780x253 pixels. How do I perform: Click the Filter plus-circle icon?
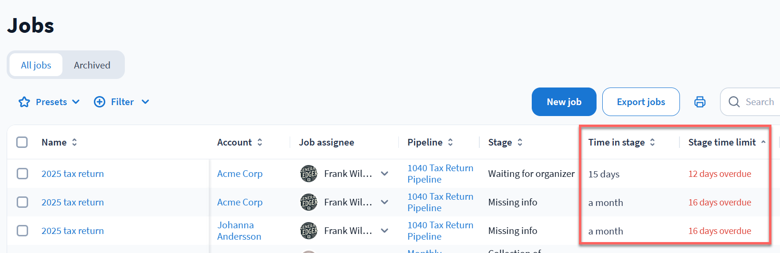point(100,102)
